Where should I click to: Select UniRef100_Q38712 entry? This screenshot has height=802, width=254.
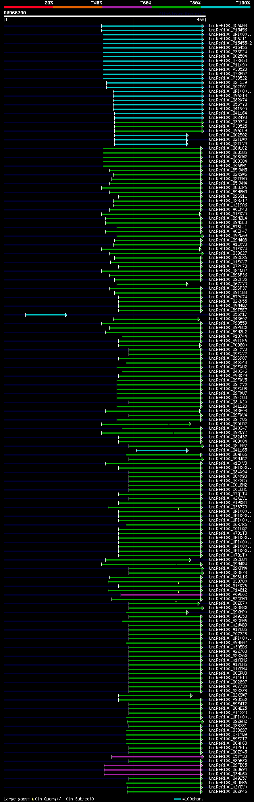pyautogui.click(x=228, y=200)
